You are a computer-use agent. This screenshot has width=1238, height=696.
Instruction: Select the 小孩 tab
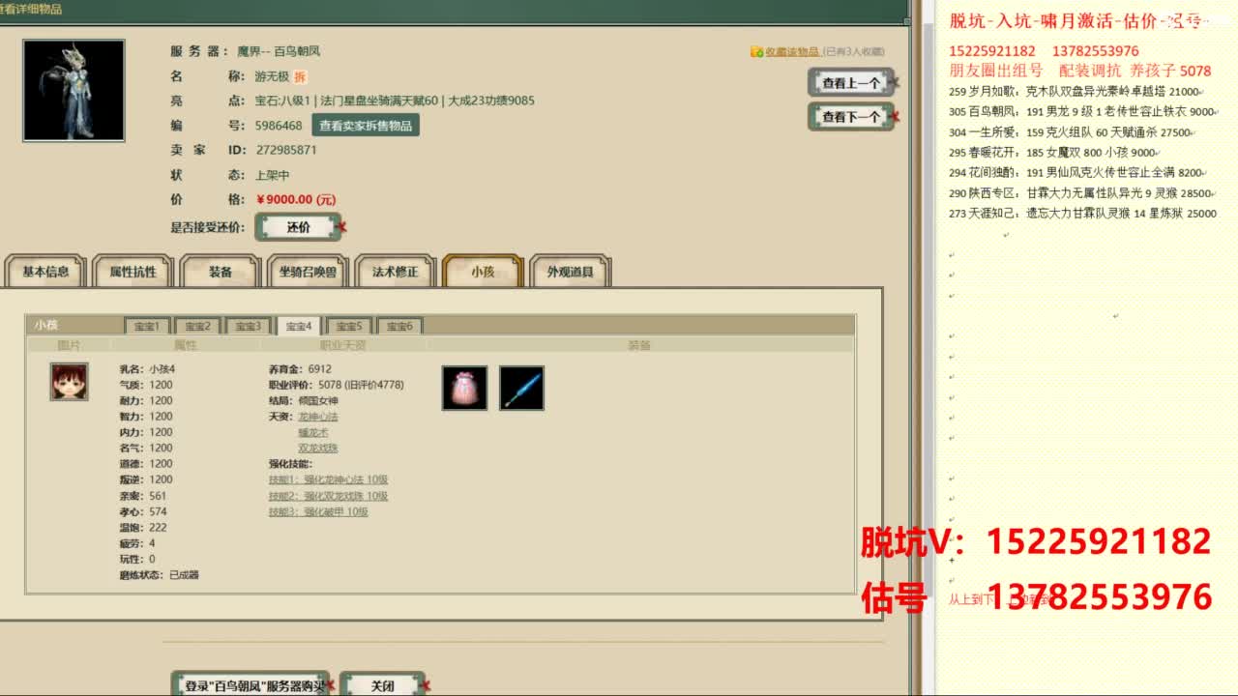coord(483,272)
